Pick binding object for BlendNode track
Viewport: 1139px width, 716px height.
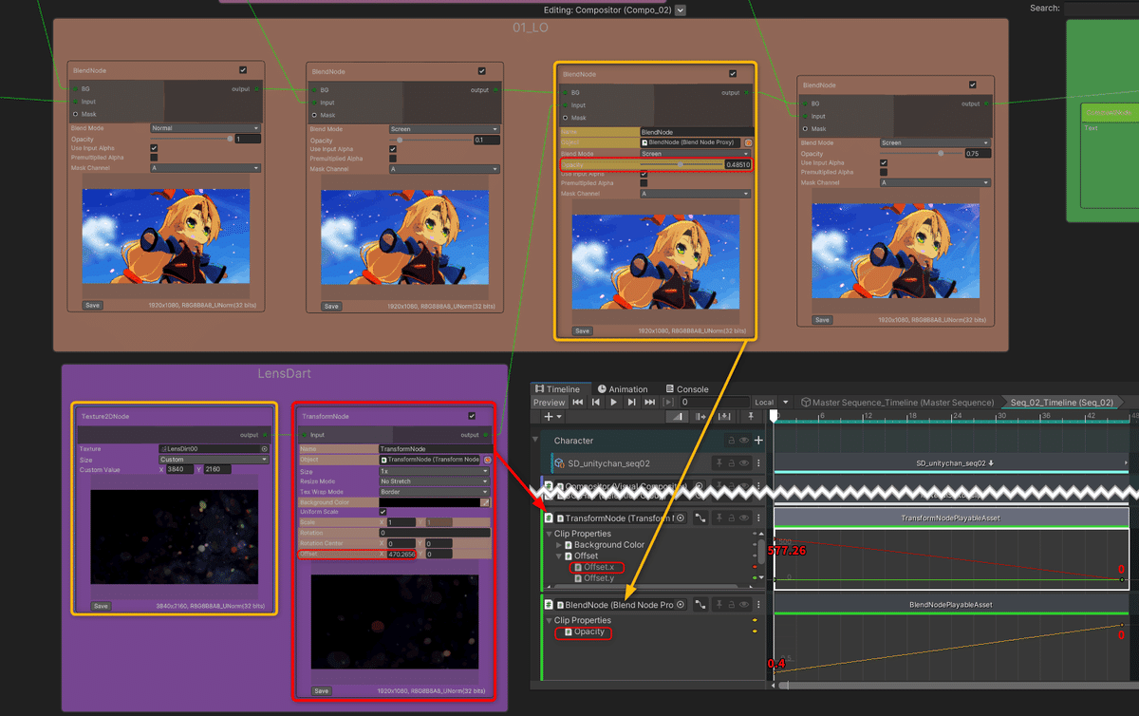680,604
